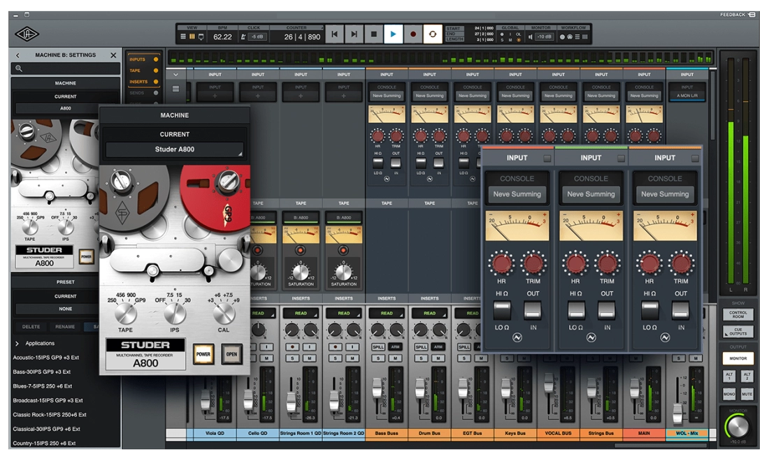The width and height of the screenshot is (769, 461).
Task: Select the third VIEW icon in the toolbar
Action: tap(201, 37)
